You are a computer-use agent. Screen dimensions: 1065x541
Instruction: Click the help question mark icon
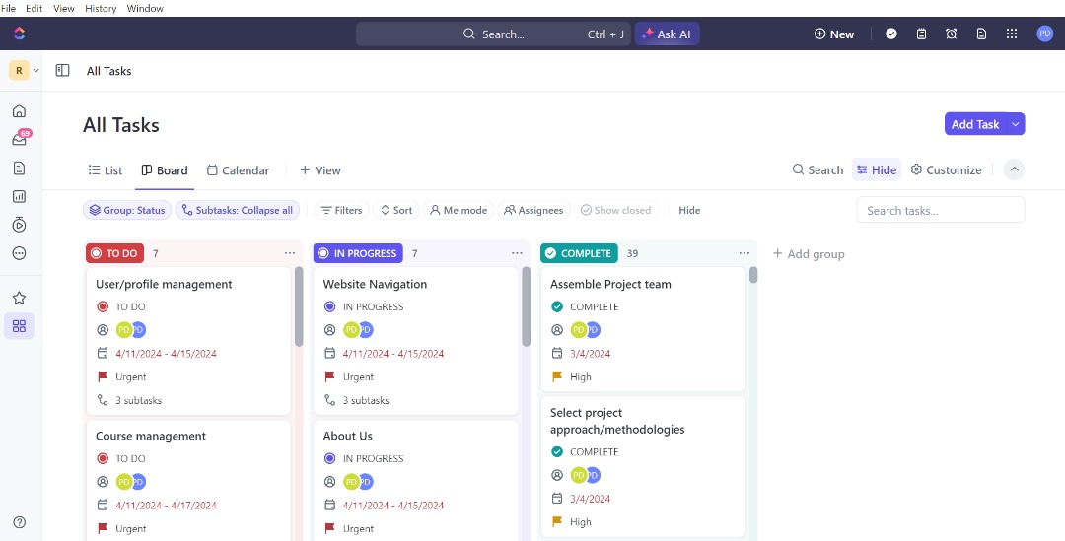click(19, 521)
